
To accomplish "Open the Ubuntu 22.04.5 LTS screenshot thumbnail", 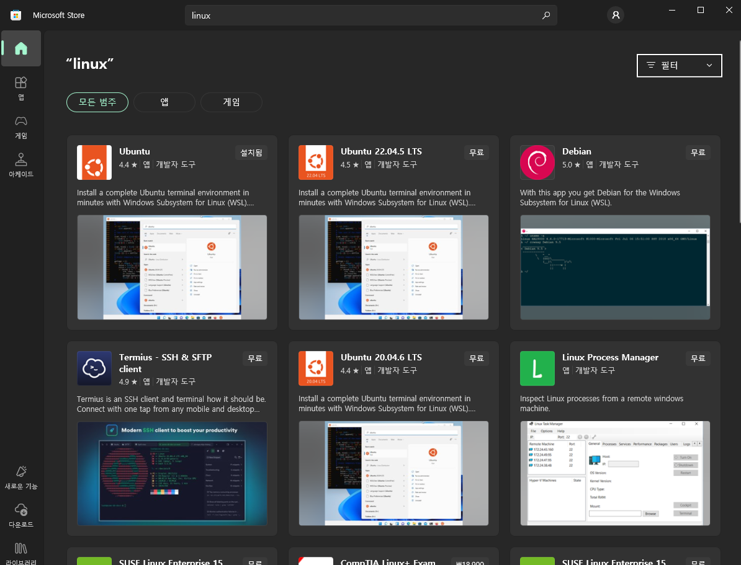I will click(393, 267).
